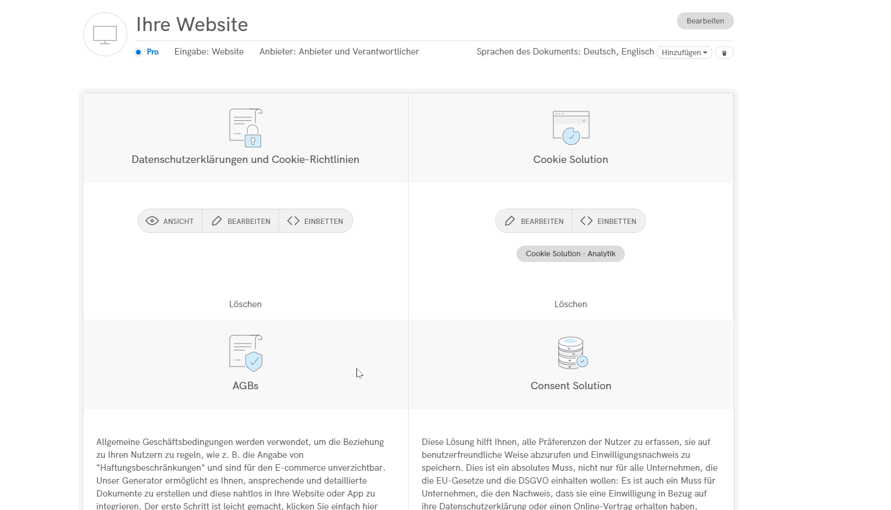Open Einbetten for the Cookie Solution
This screenshot has width=891, height=510.
click(x=608, y=221)
